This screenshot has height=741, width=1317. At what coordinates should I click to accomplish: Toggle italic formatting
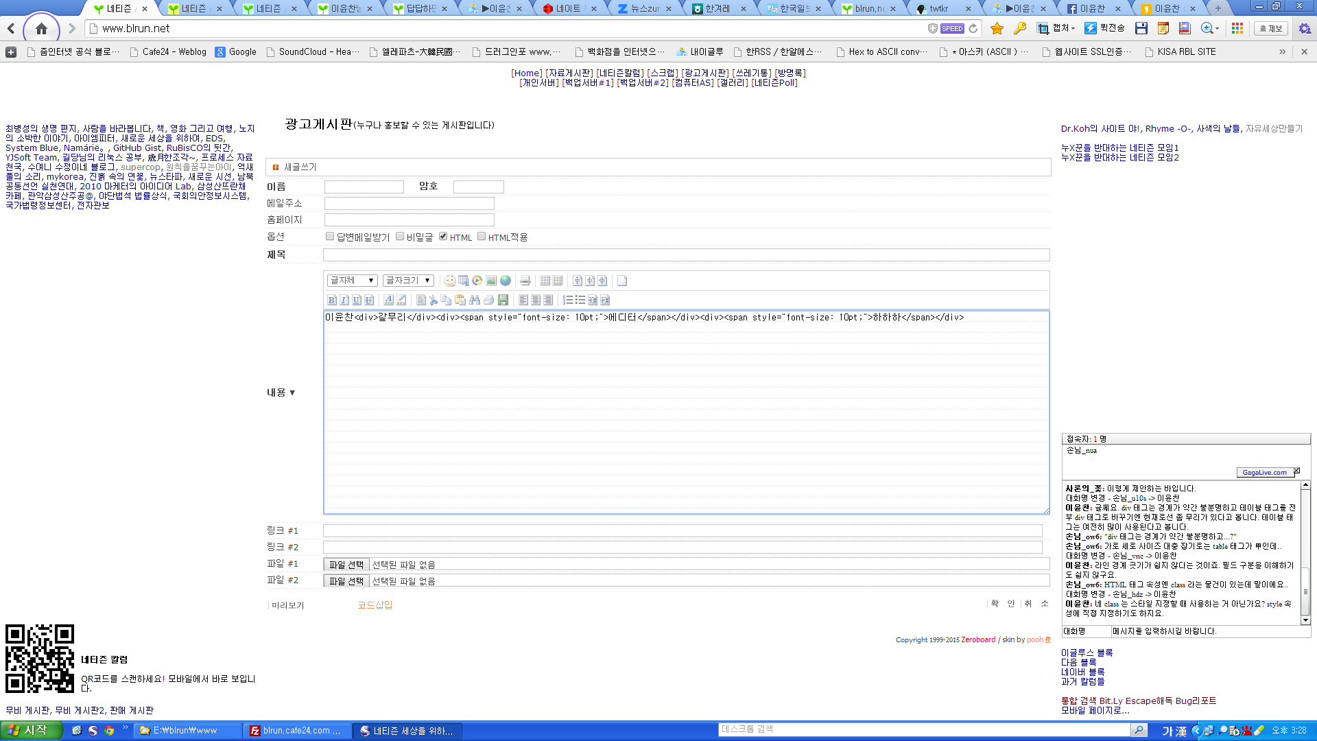(x=344, y=300)
